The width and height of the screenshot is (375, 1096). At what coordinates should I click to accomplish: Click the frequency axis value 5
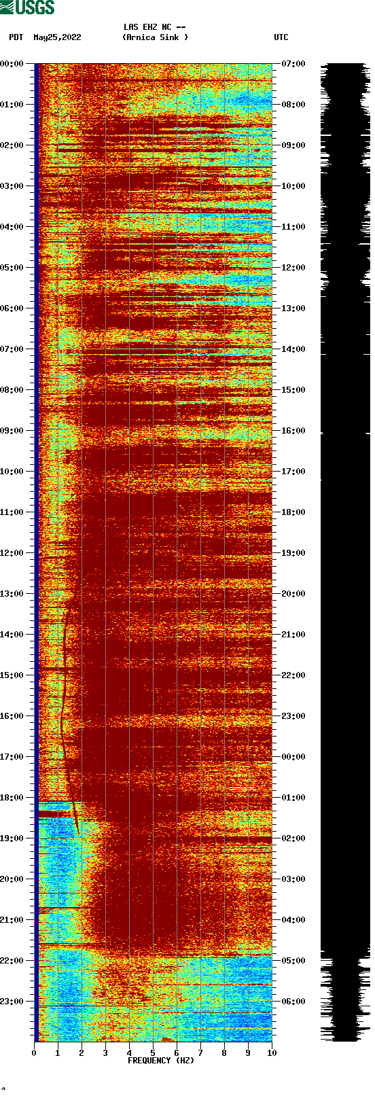153,1053
